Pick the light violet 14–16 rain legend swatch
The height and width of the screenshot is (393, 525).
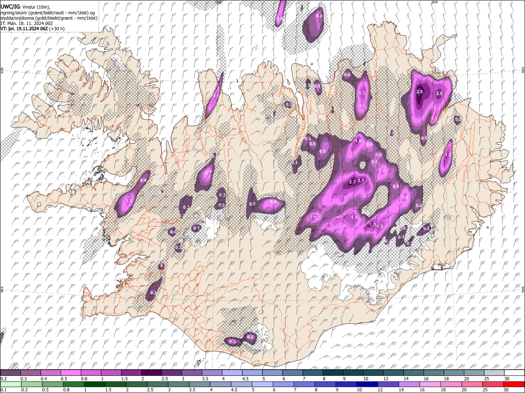[x=410, y=384]
